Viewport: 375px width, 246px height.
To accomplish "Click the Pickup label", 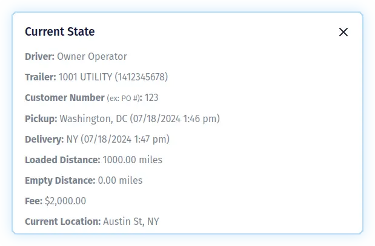I will (41, 118).
